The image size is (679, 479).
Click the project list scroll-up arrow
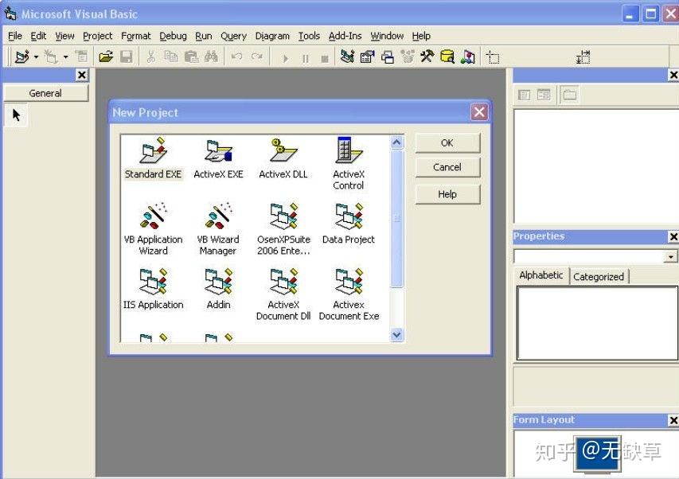coord(396,142)
